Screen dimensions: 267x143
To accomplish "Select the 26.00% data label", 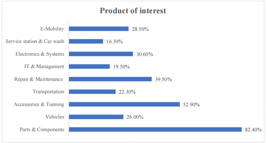I will (135, 117).
